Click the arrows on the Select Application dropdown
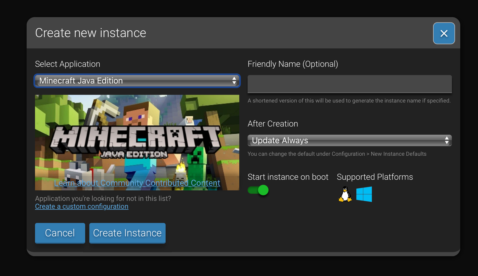The height and width of the screenshot is (276, 478). [x=234, y=81]
